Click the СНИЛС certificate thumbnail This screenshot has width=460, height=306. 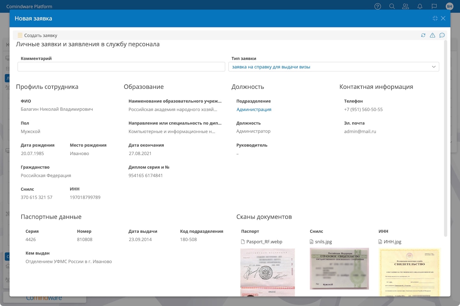point(339,269)
